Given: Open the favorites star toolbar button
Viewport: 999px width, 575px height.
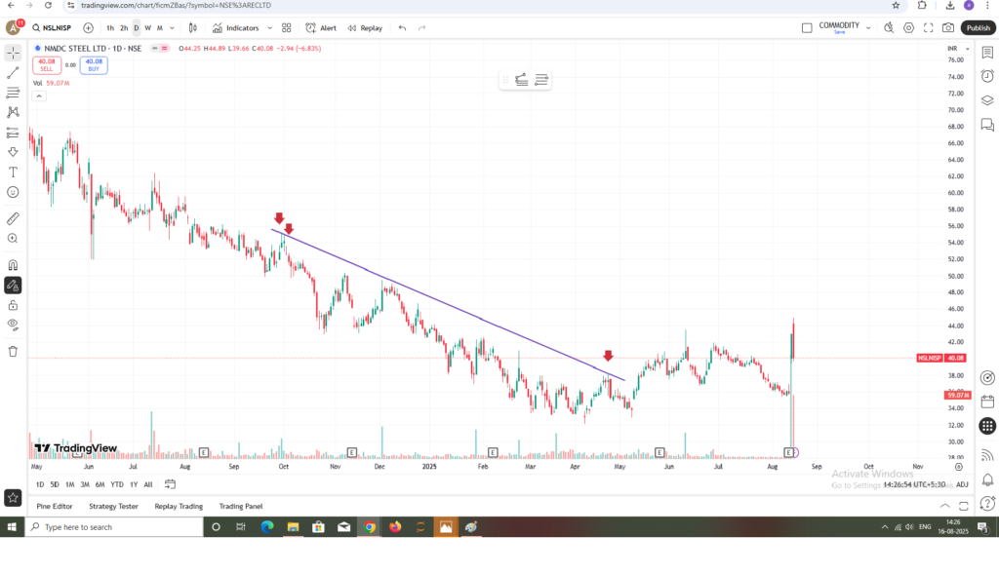Looking at the screenshot, I should (13, 498).
